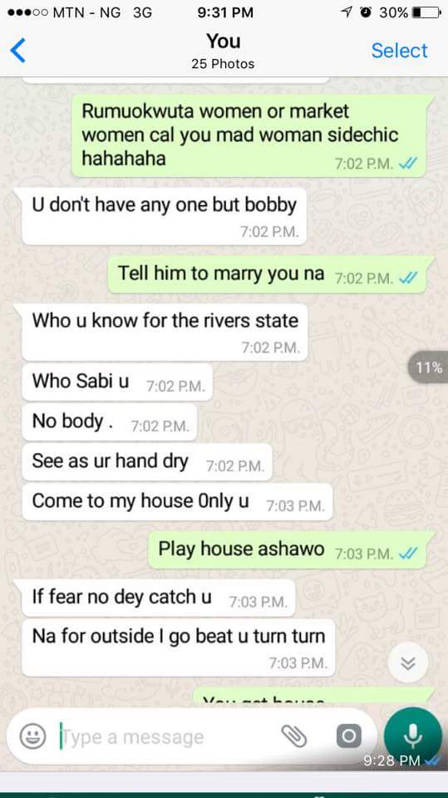Image resolution: width=448 pixels, height=798 pixels.
Task: Tap the paperclip attachment icon
Action: click(294, 736)
